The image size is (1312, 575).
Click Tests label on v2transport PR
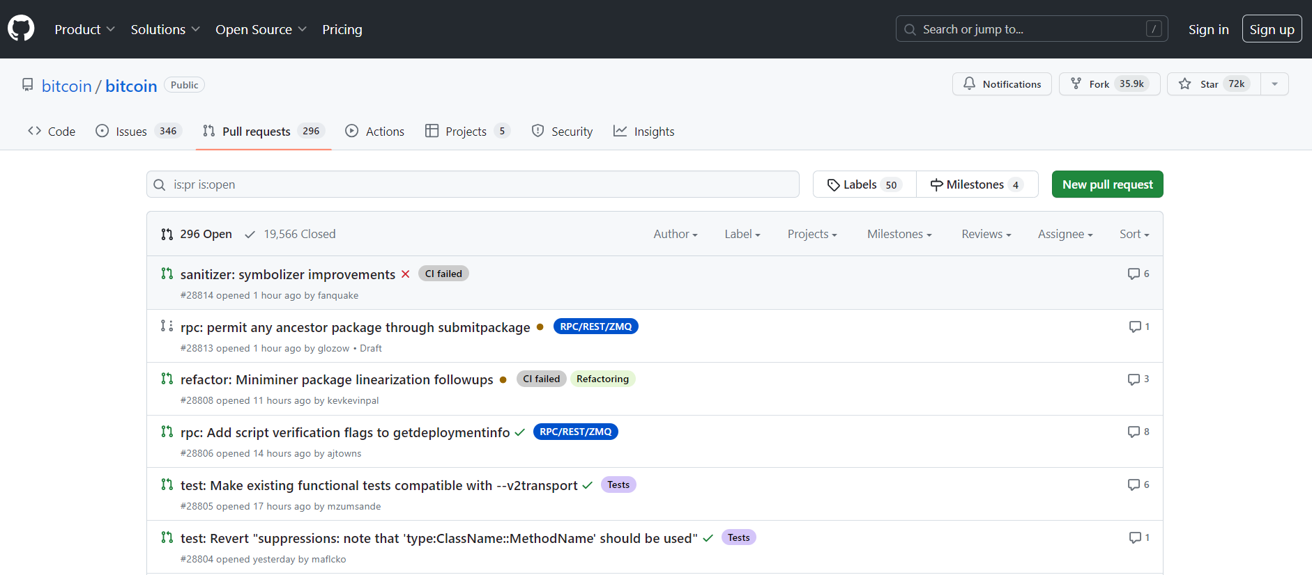(x=618, y=485)
